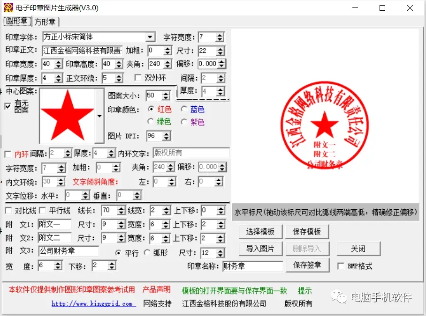Enable BMP格式 checkbox
The width and height of the screenshot is (426, 316).
click(341, 266)
